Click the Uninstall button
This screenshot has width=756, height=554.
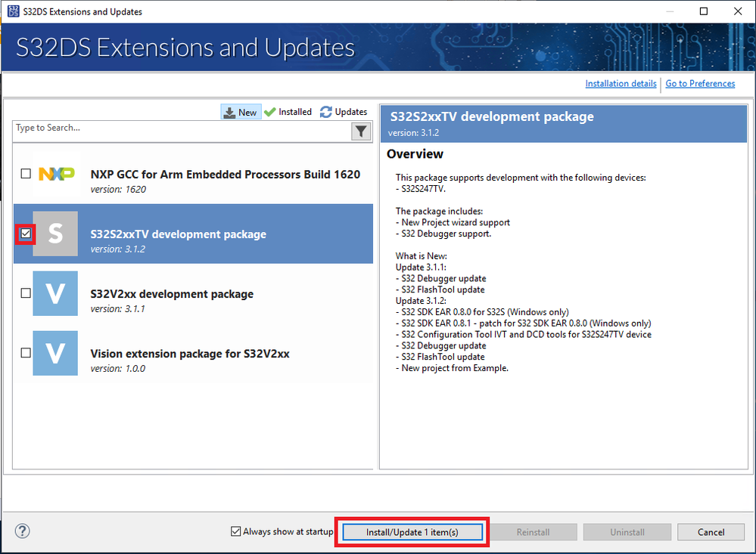[627, 532]
